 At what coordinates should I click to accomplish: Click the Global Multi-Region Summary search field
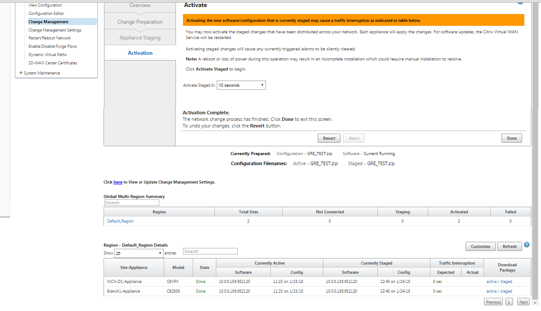(132, 203)
